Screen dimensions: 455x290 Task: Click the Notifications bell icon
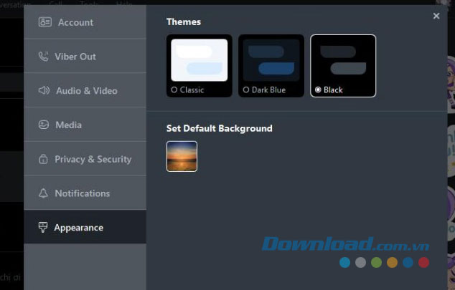(43, 193)
